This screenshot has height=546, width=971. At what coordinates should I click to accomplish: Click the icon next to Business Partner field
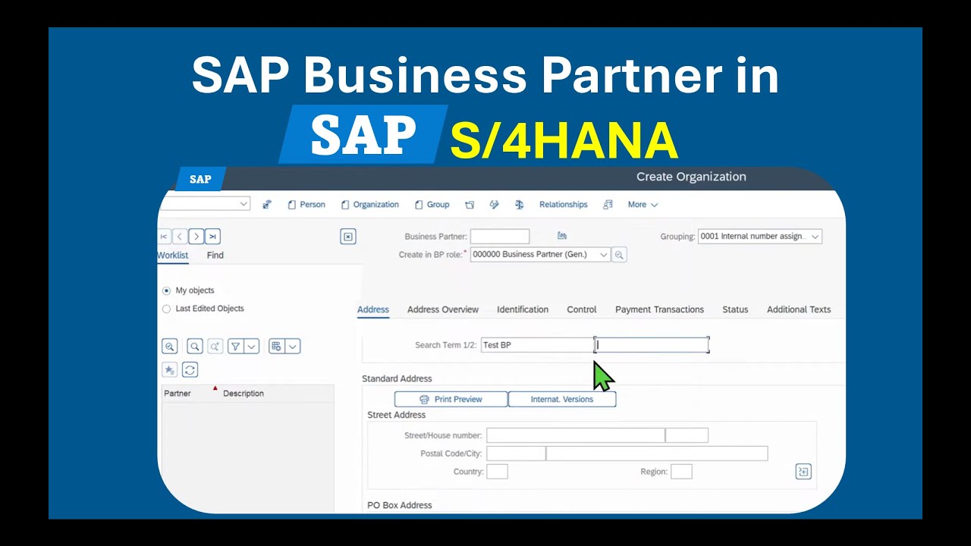point(562,236)
